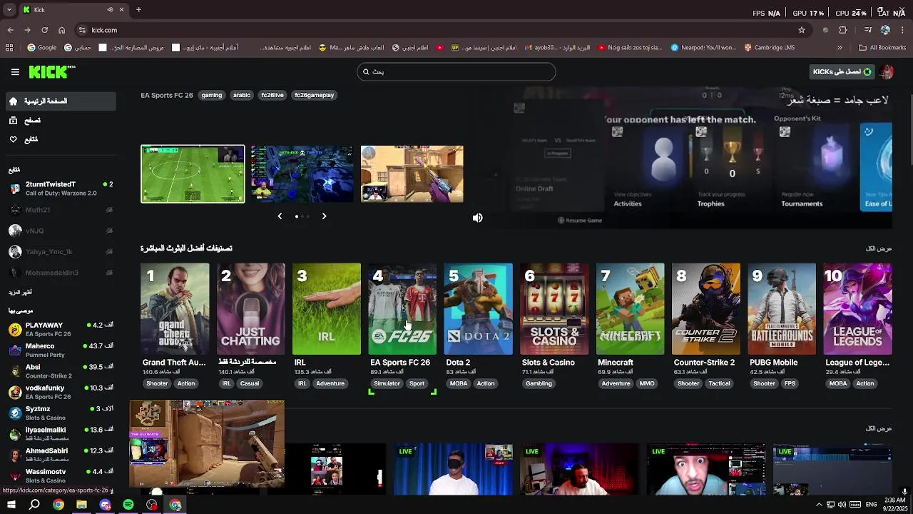The width and height of the screenshot is (913, 514).
Task: Open EA Sports FC 26 category card
Action: tap(402, 309)
